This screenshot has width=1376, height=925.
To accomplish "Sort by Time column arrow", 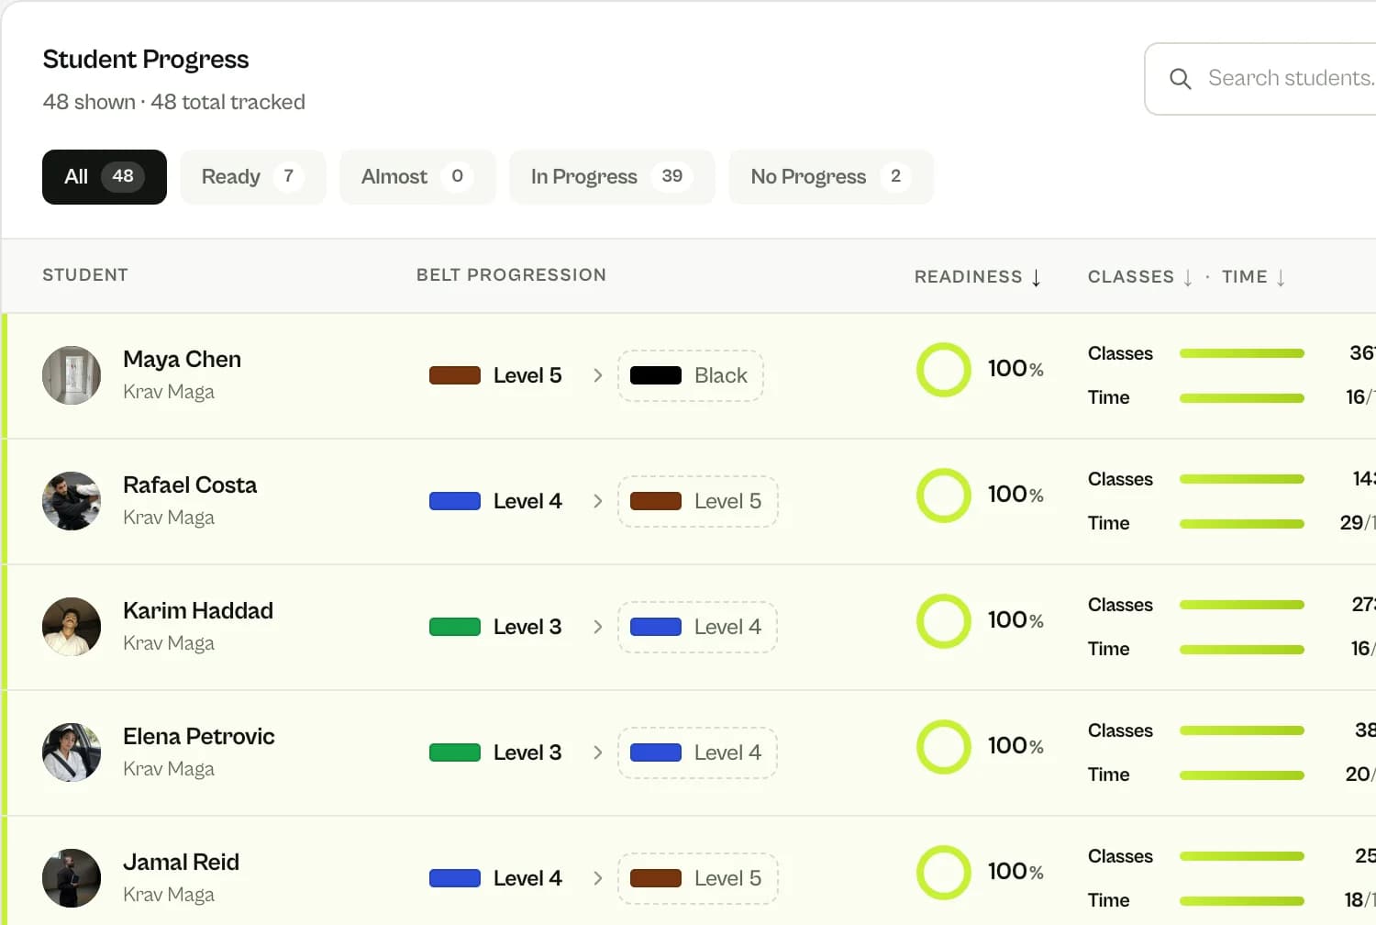I will point(1281,278).
